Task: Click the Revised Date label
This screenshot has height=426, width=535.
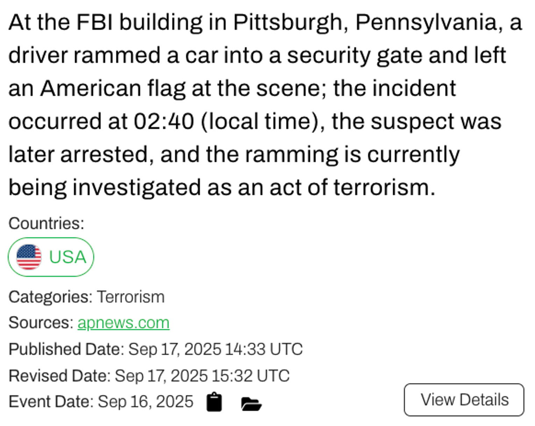Action: coord(59,376)
